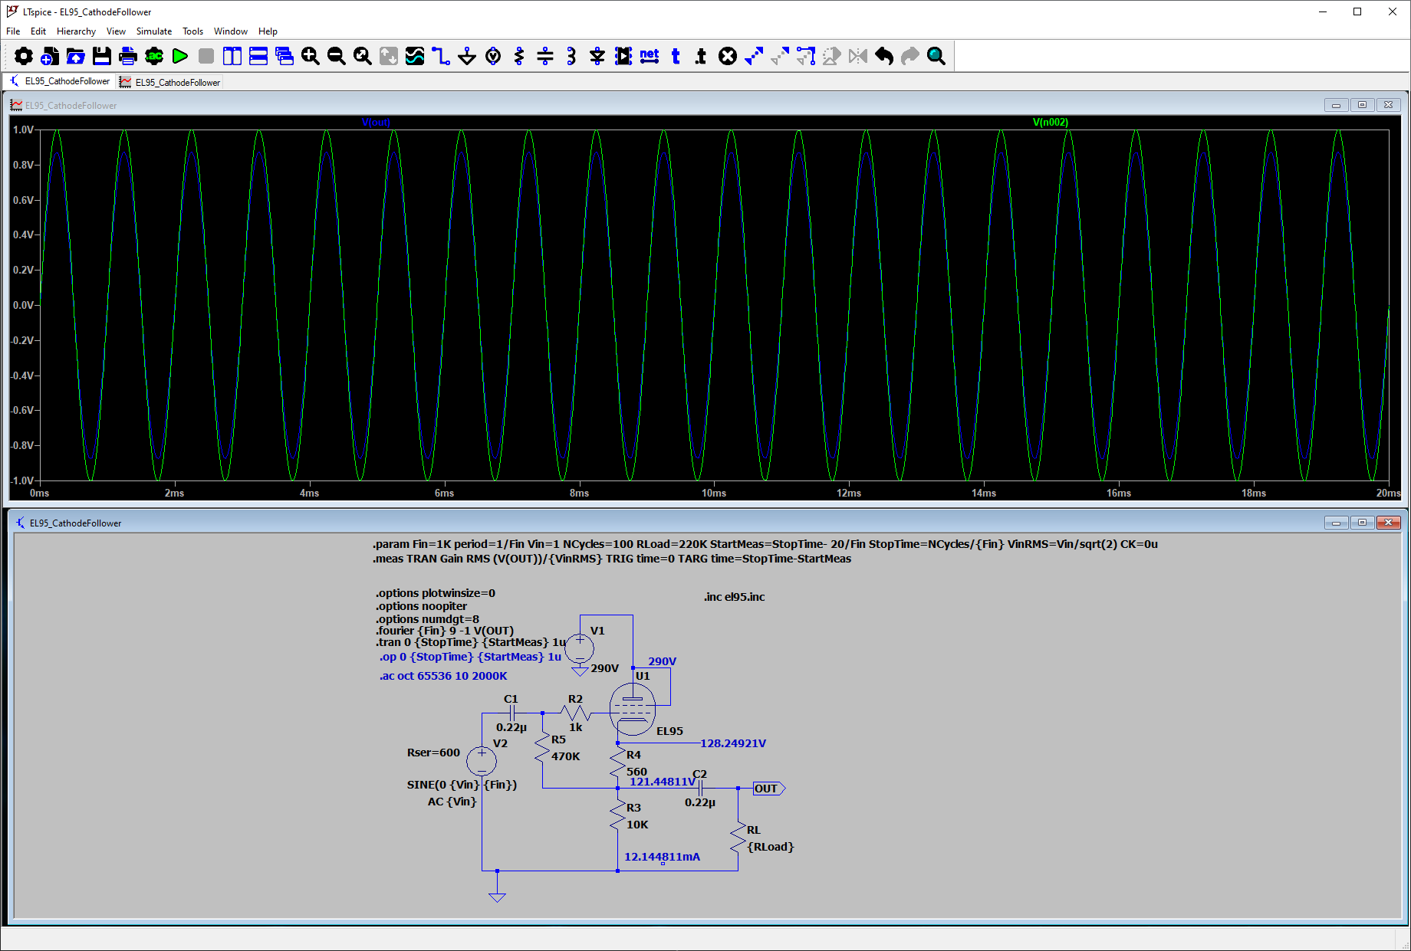Select the {RLoad} resistor value
The height and width of the screenshot is (951, 1411).
click(771, 847)
